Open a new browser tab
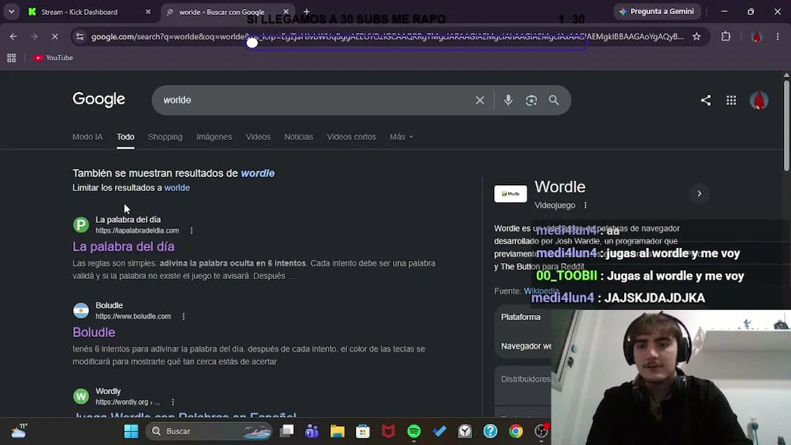The image size is (791, 445). click(x=307, y=12)
